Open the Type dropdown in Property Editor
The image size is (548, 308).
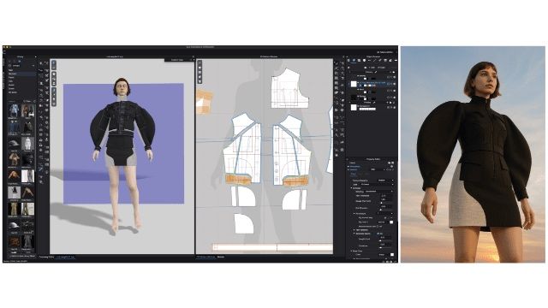pos(378,185)
